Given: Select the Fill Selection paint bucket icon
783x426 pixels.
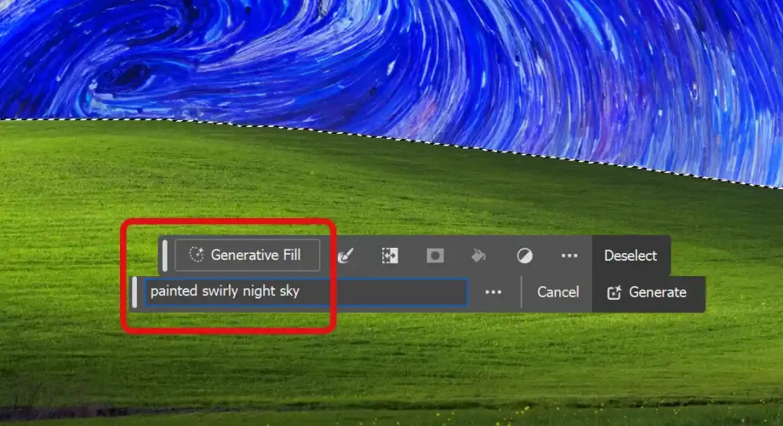Looking at the screenshot, I should [x=479, y=255].
